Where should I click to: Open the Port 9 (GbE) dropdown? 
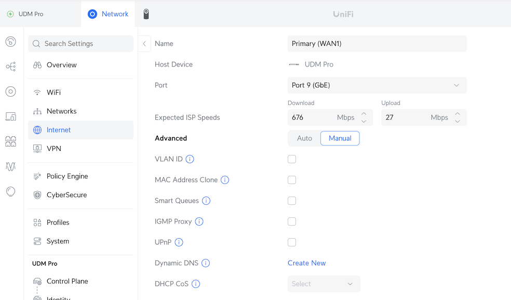click(377, 85)
